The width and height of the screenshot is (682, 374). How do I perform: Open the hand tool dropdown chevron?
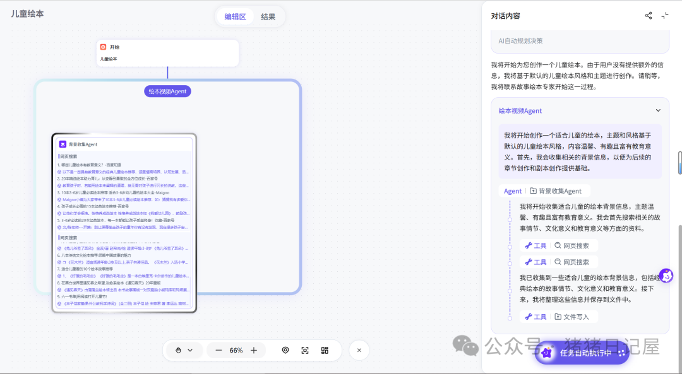191,350
